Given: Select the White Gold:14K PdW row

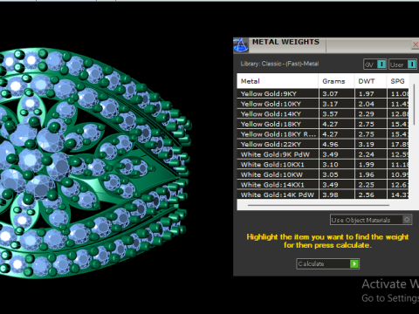Looking at the screenshot, I should click(x=323, y=195).
